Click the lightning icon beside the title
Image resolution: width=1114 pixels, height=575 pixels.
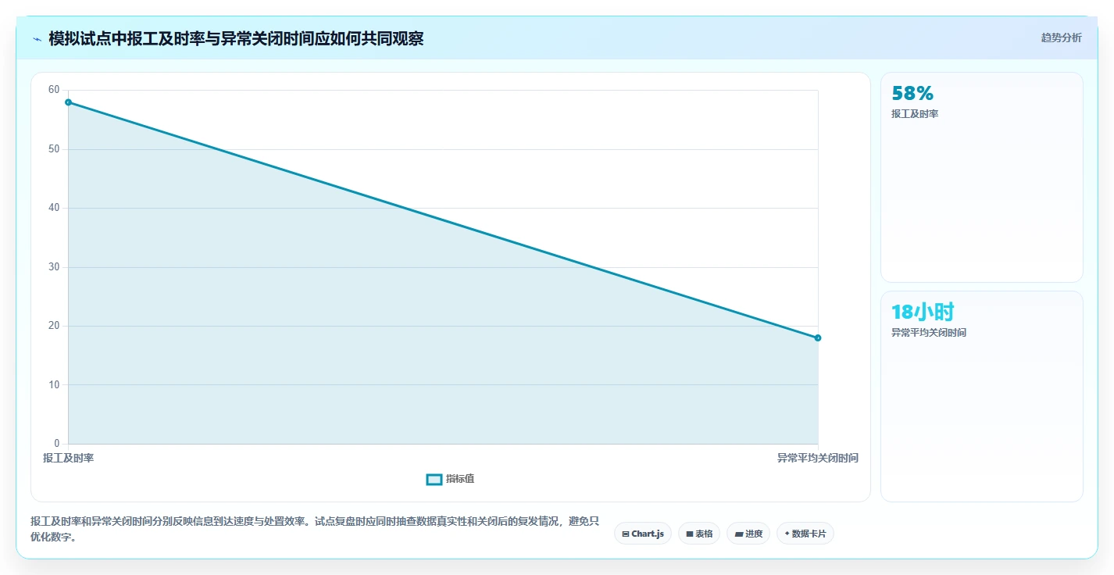click(x=37, y=39)
